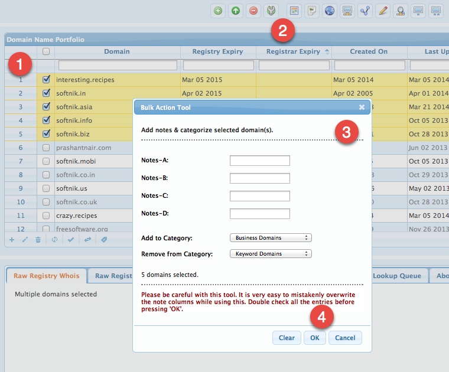449x372 pixels.
Task: Click row number 10 in the table
Action: [21, 202]
